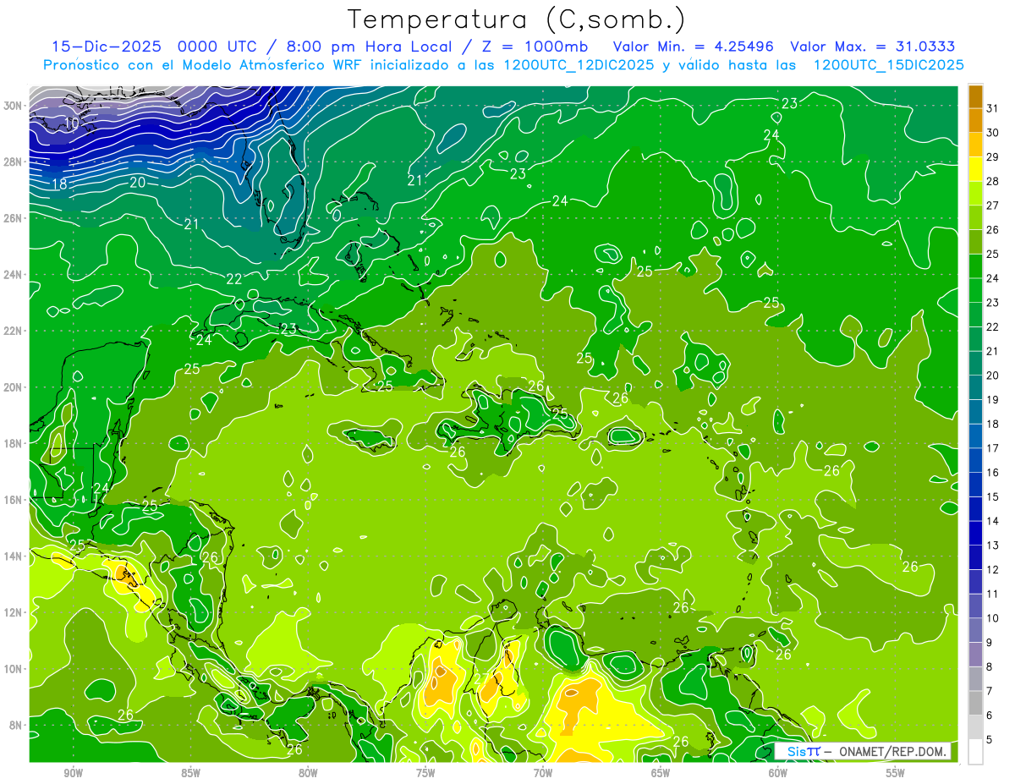The height and width of the screenshot is (784, 1015).
Task: Pick the blue legend swatch between 16 and 17
Action: 975,460
